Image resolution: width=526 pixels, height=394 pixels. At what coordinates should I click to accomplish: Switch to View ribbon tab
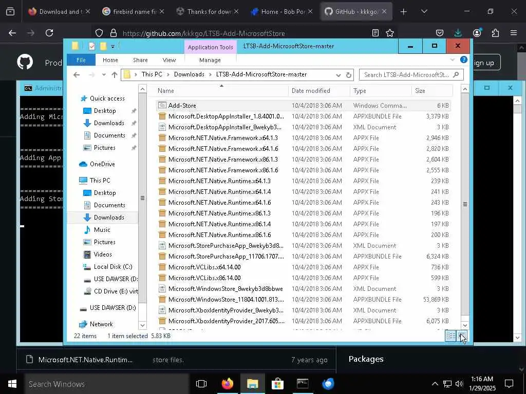tap(169, 60)
